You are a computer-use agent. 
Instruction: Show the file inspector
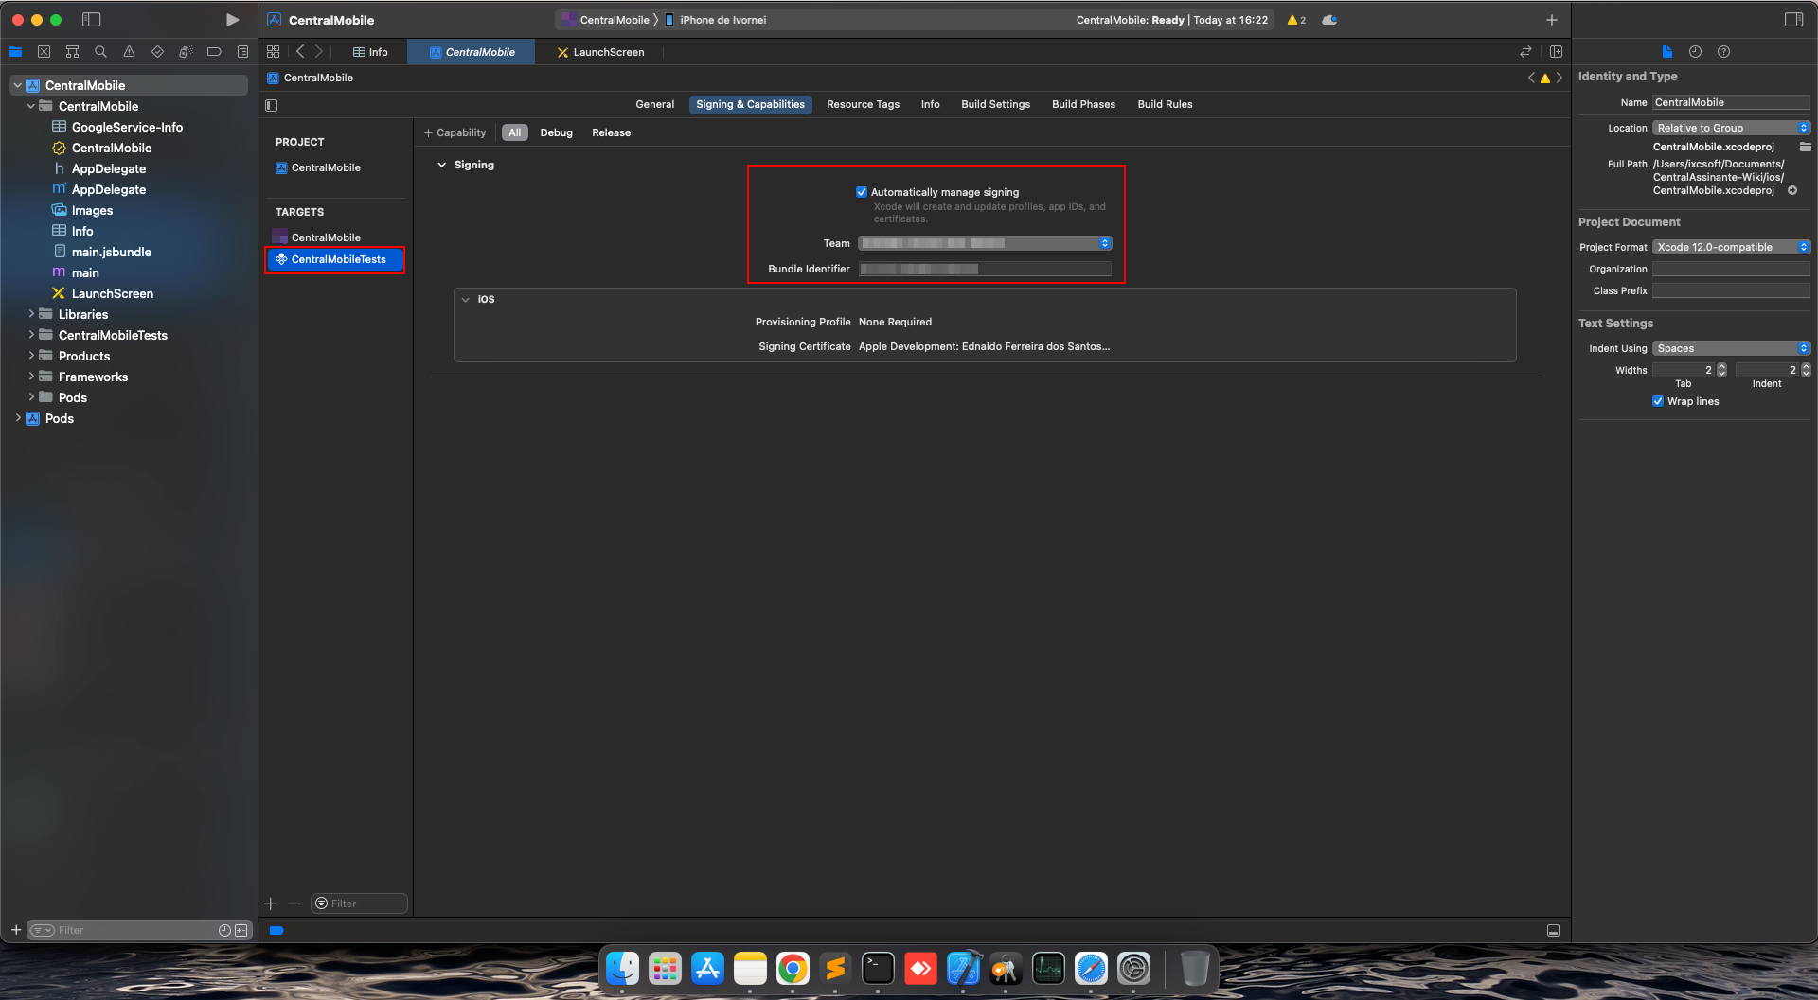click(1666, 52)
